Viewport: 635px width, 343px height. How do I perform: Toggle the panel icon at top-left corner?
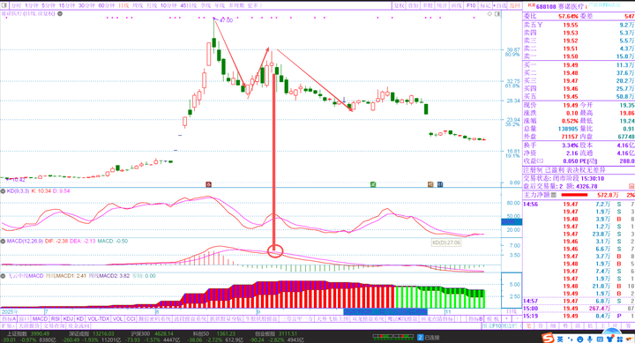tap(4, 5)
